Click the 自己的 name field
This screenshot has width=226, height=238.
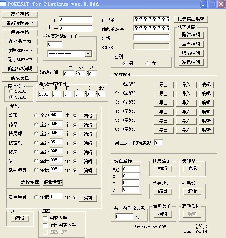point(152,19)
